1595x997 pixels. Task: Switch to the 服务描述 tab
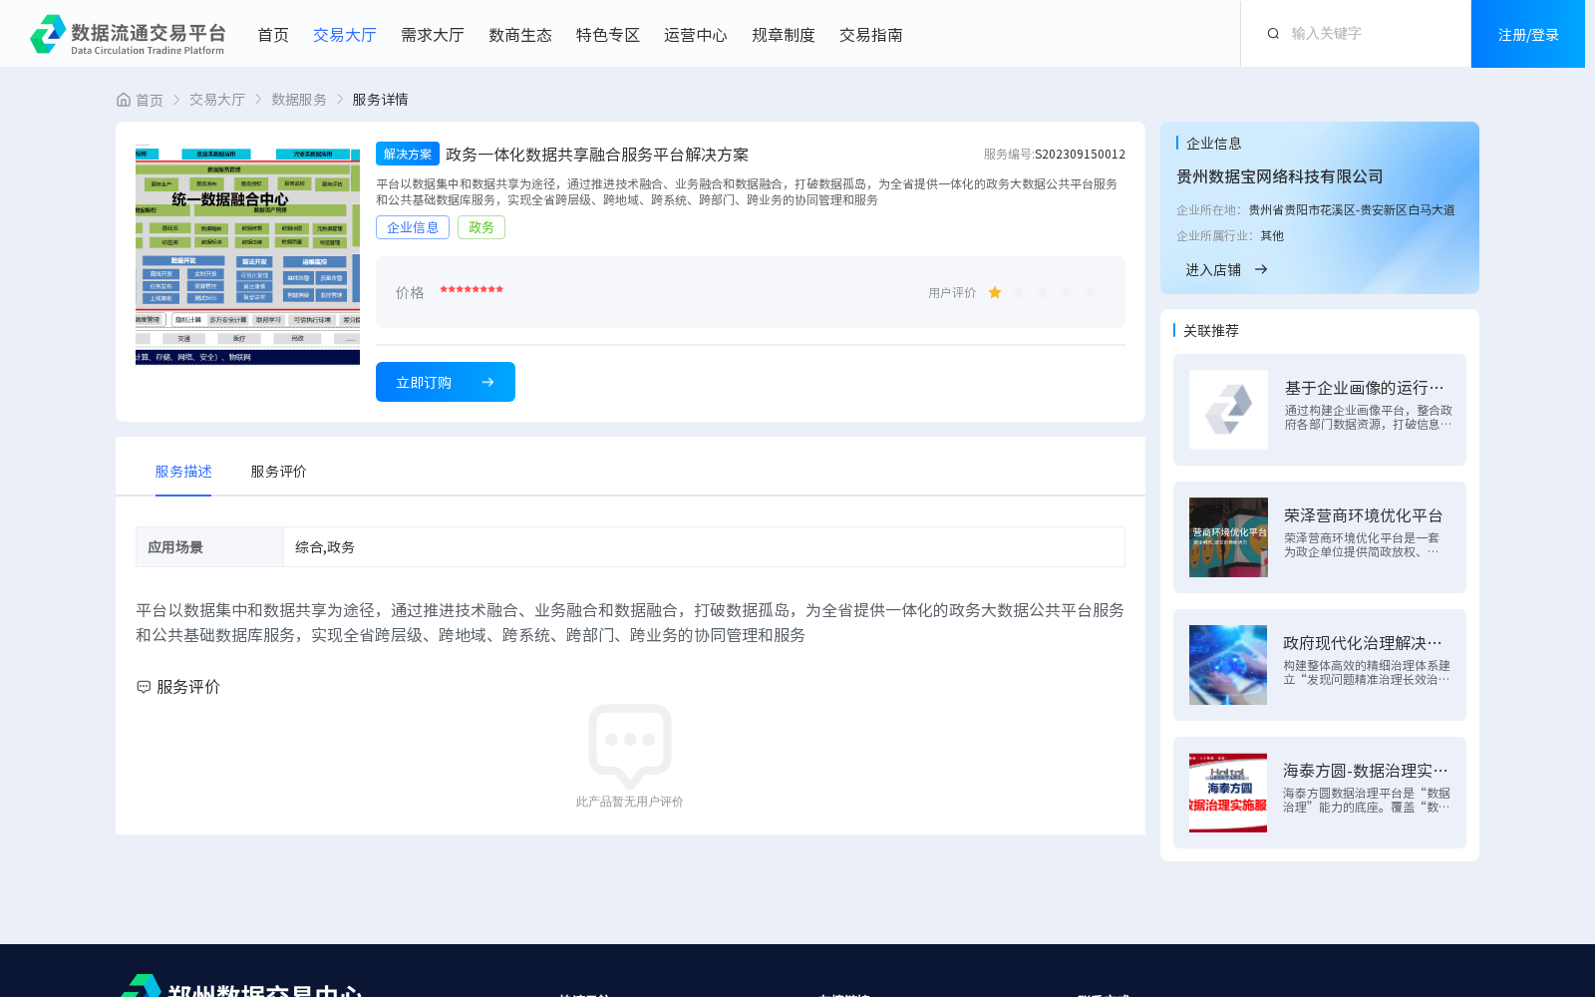183,472
